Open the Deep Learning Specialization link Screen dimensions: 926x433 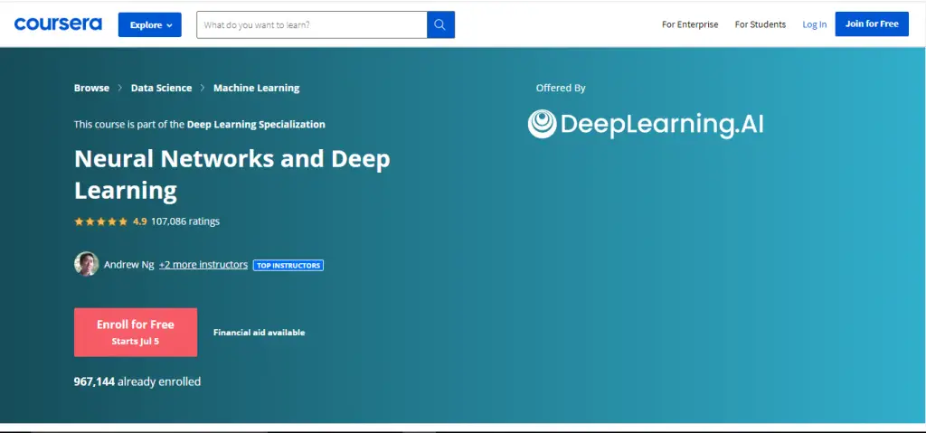[x=256, y=125]
